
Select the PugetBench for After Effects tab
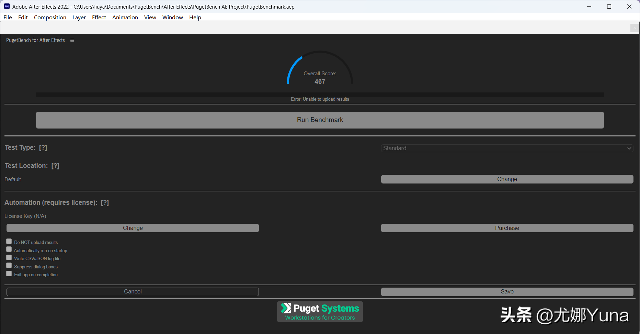[35, 40]
